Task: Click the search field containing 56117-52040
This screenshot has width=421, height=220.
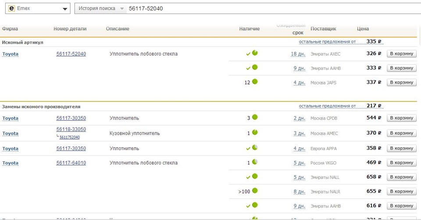Action: click(x=263, y=8)
